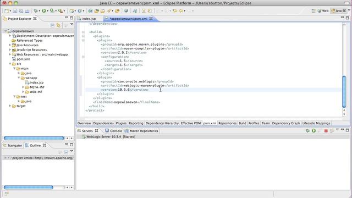Viewport: 352px width, 198px height.
Task: Open the Overview tab of POM editor
Action: tap(84, 123)
